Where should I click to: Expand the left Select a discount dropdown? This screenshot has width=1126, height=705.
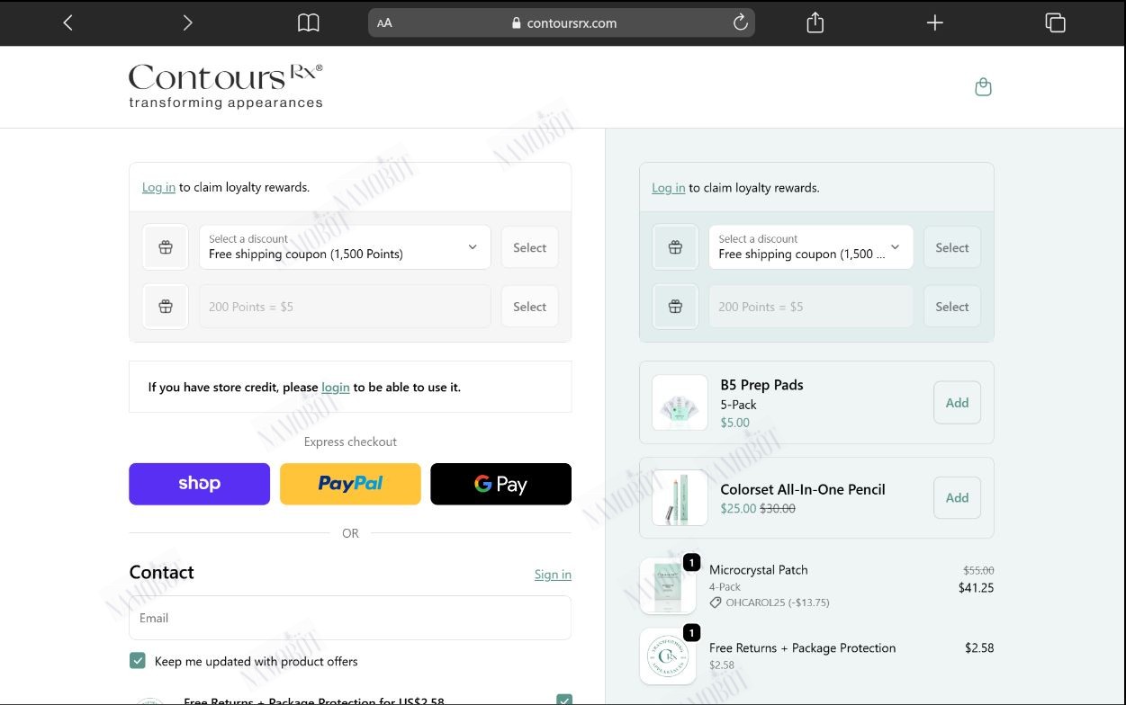click(345, 247)
